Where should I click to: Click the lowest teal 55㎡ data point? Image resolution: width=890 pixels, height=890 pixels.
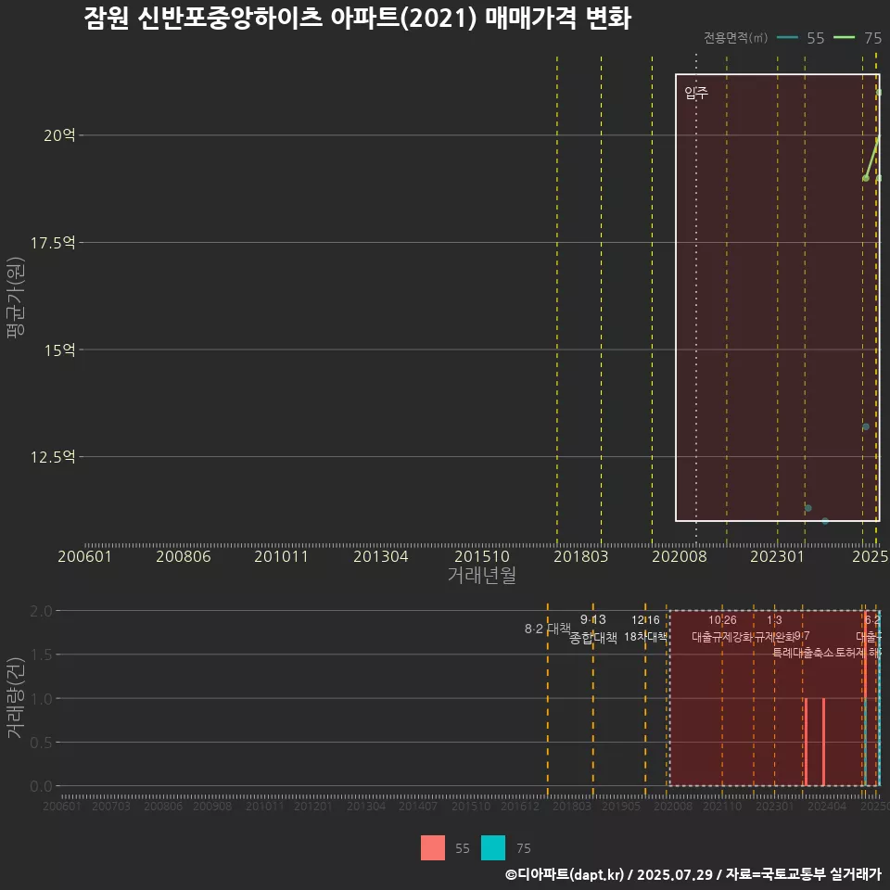click(825, 520)
